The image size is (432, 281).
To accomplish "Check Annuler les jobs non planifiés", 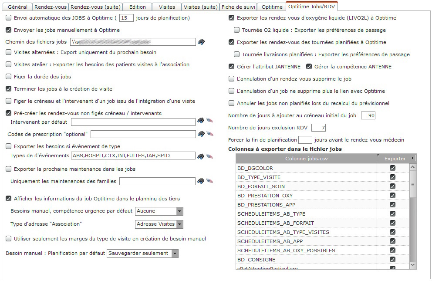I will [x=231, y=103].
